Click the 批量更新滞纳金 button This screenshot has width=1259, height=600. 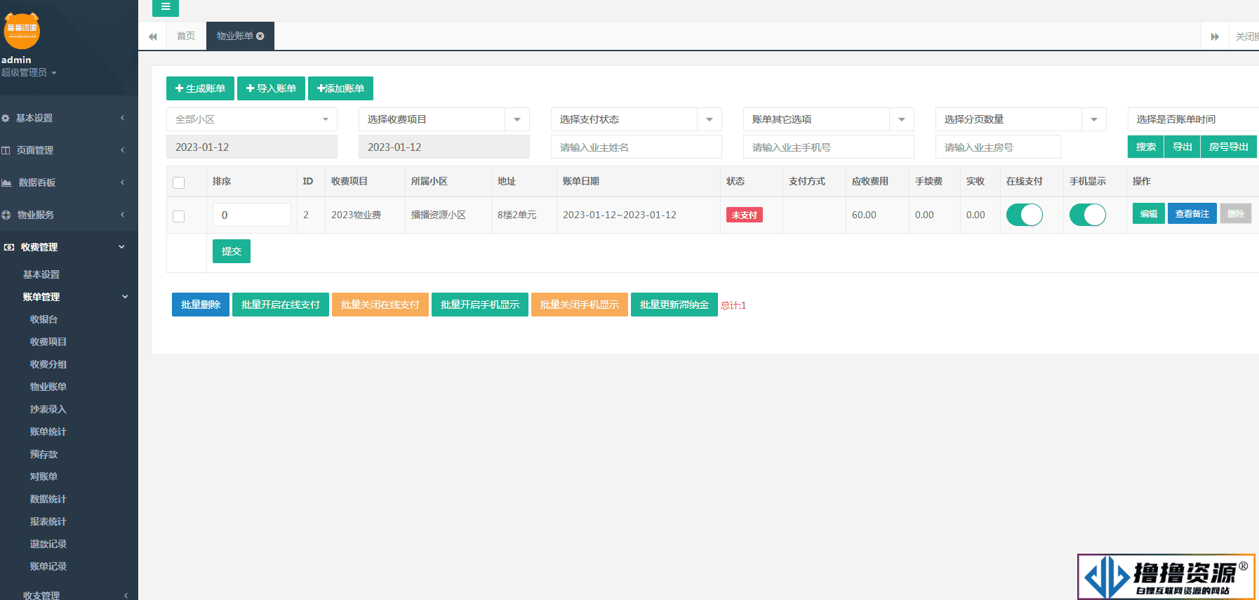point(674,305)
